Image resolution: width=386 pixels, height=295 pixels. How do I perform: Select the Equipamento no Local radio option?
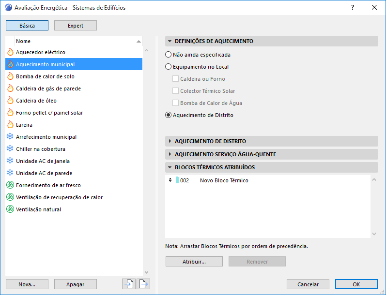(x=168, y=67)
